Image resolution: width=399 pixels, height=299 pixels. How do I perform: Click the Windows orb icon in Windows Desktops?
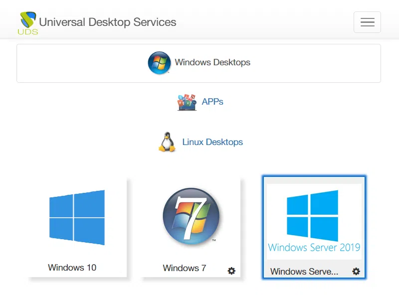pos(159,63)
